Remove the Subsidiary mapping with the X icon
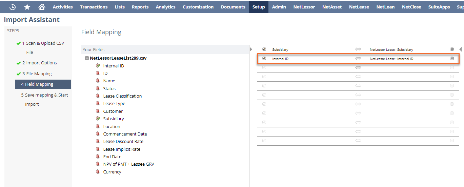464x187 pixels. [452, 49]
